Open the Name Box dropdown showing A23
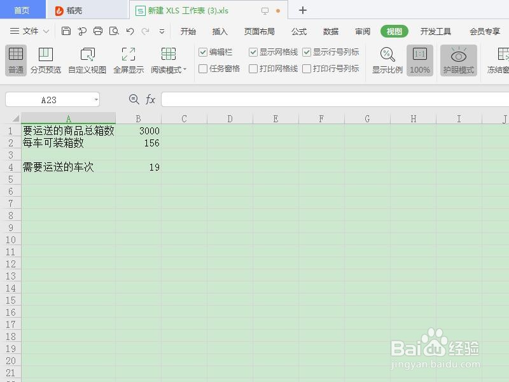This screenshot has width=509, height=382. tap(95, 99)
